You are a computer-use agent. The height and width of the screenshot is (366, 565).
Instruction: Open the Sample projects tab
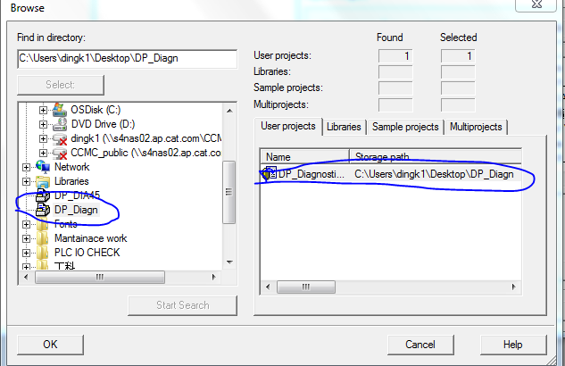(405, 127)
